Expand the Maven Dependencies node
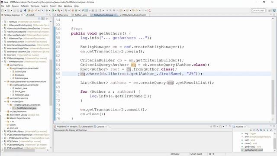 [x=5, y=118]
